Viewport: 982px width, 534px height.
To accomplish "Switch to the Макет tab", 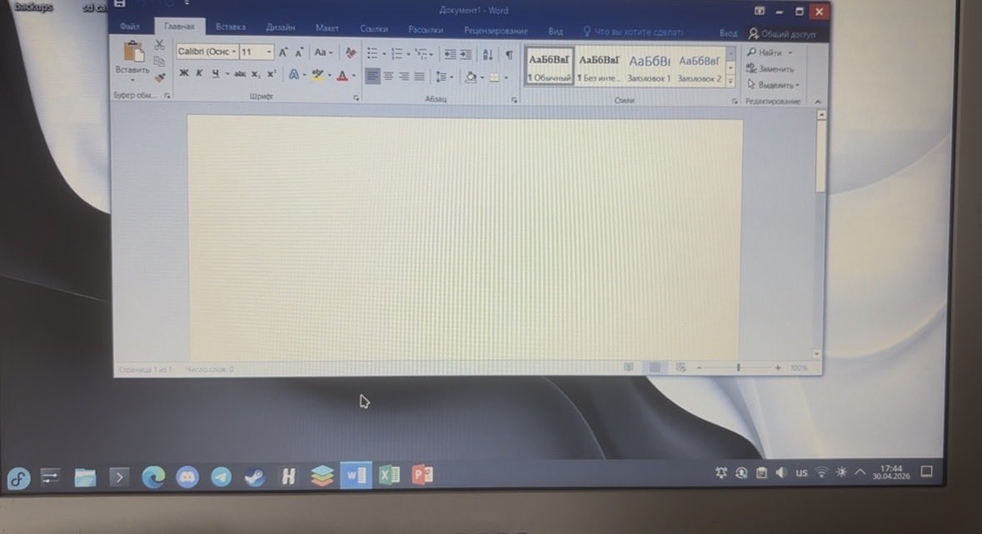I will coord(327,28).
